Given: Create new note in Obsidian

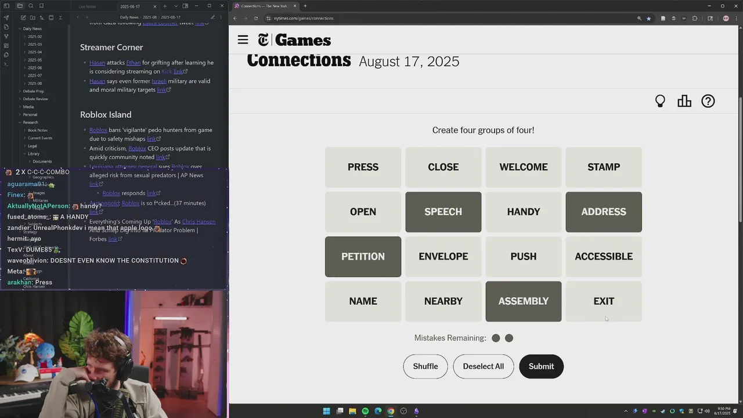Looking at the screenshot, I should click(x=23, y=17).
